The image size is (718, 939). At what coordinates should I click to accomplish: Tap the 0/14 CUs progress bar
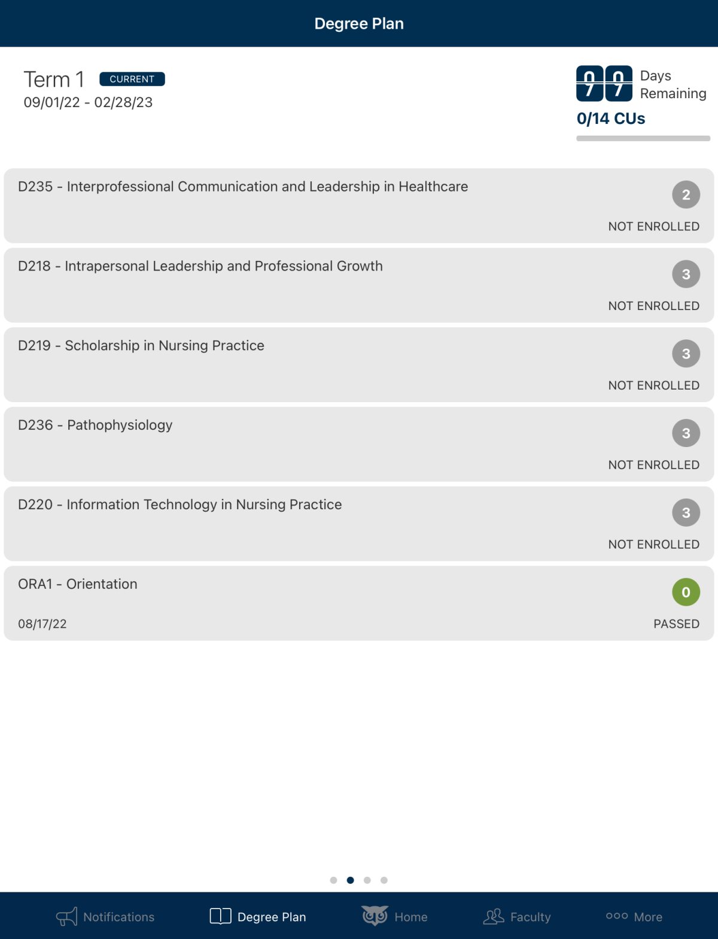(x=643, y=138)
